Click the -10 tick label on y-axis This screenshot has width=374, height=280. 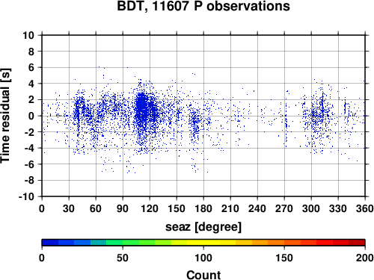26,196
